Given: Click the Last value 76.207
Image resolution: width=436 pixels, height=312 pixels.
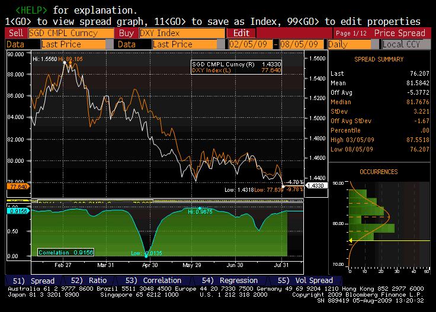Looking at the screenshot, I should [419, 73].
